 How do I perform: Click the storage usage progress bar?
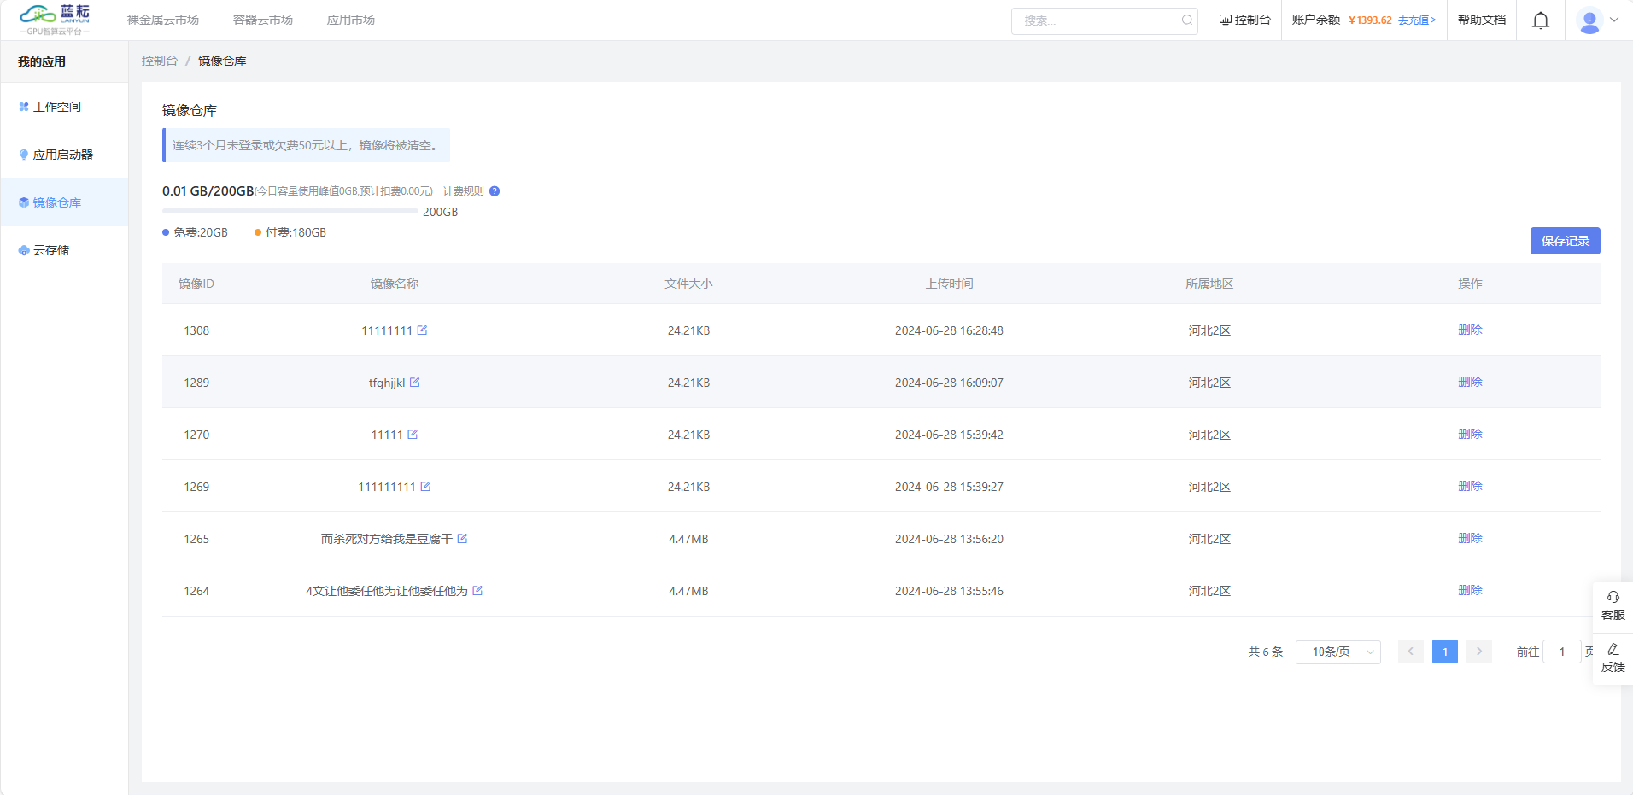click(290, 211)
